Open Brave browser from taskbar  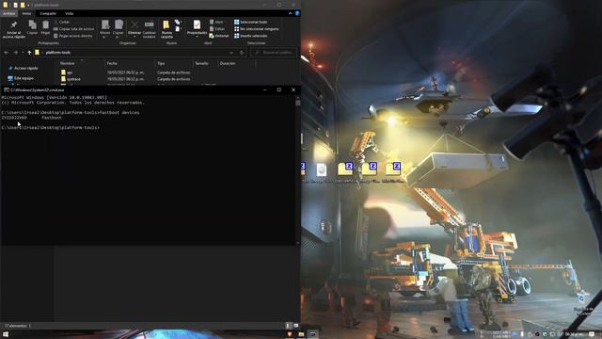[290, 334]
